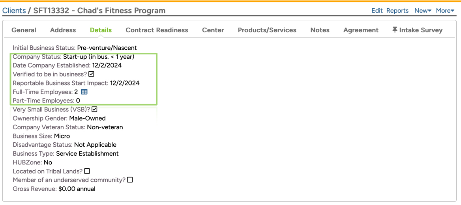This screenshot has width=461, height=205.
Task: Open the More dropdown menu
Action: click(445, 11)
